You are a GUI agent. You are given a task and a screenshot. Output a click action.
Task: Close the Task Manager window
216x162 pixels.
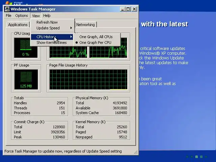coord(134,9)
